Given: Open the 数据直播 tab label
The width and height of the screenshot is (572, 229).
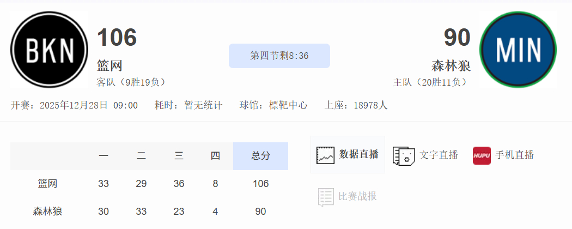Looking at the screenshot, I should click(x=358, y=154).
